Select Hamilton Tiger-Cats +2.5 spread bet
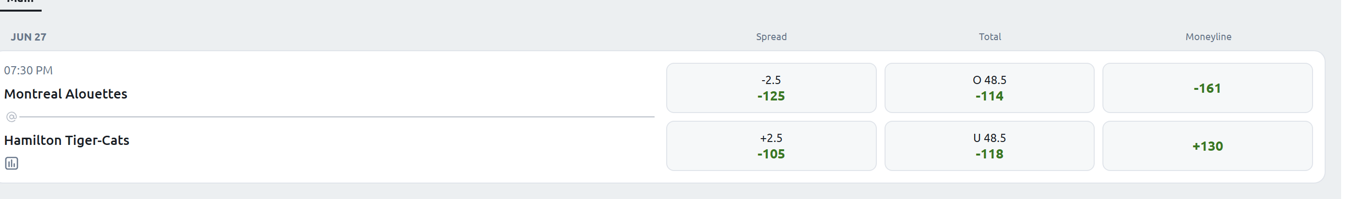 pyautogui.click(x=771, y=146)
